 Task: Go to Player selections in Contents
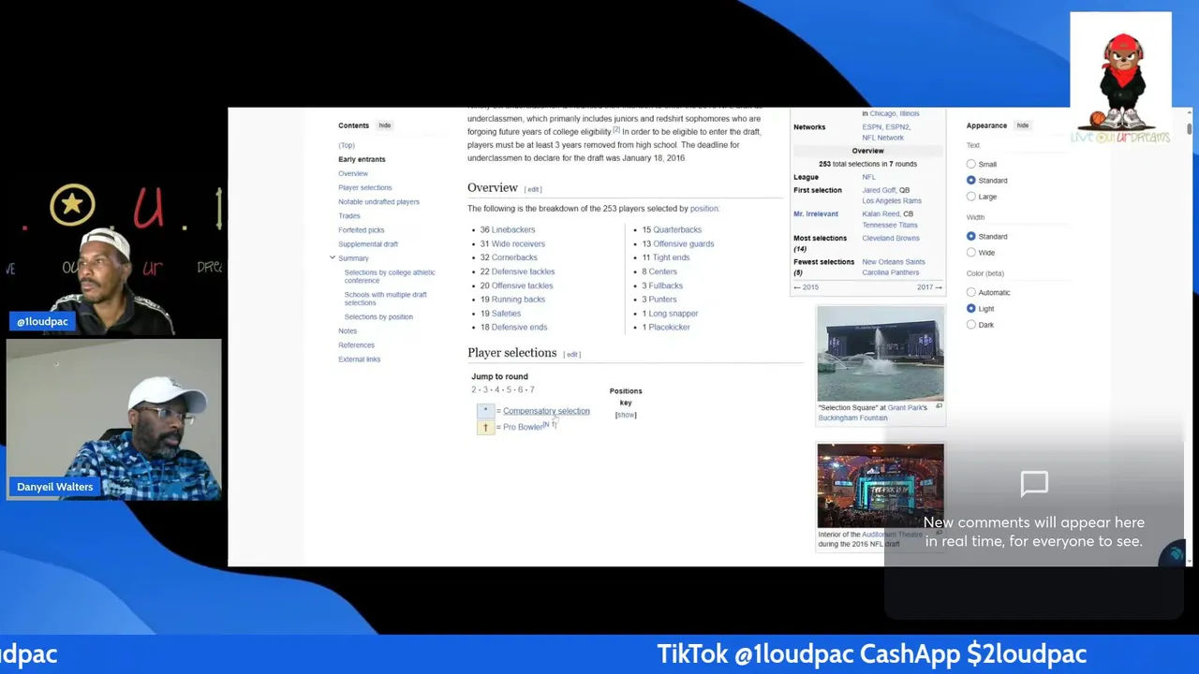click(365, 187)
